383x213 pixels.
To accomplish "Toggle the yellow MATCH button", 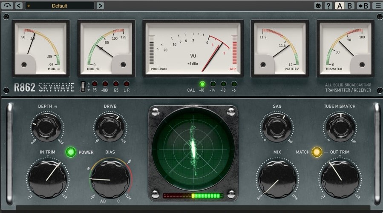I will click(x=317, y=152).
